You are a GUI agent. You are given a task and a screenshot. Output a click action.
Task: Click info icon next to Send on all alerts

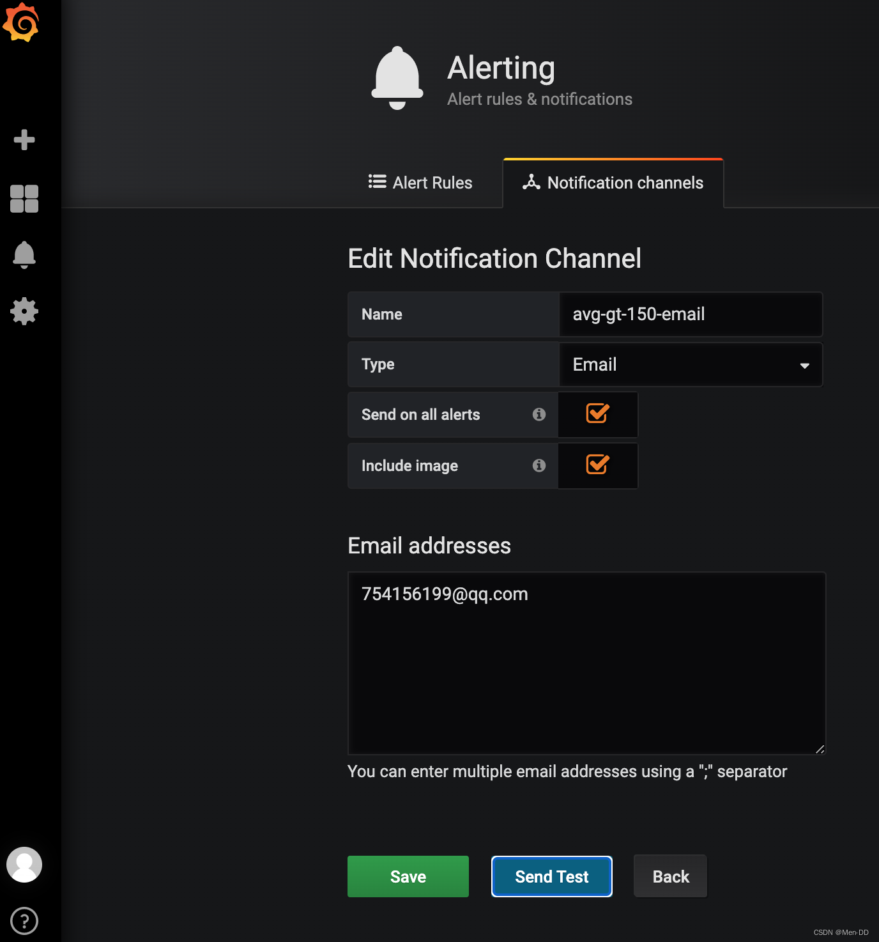[x=539, y=415]
